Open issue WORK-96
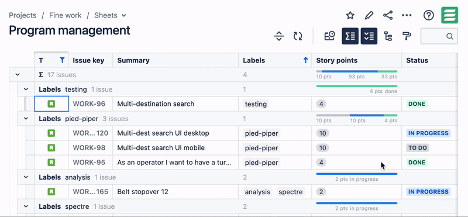 pos(89,104)
